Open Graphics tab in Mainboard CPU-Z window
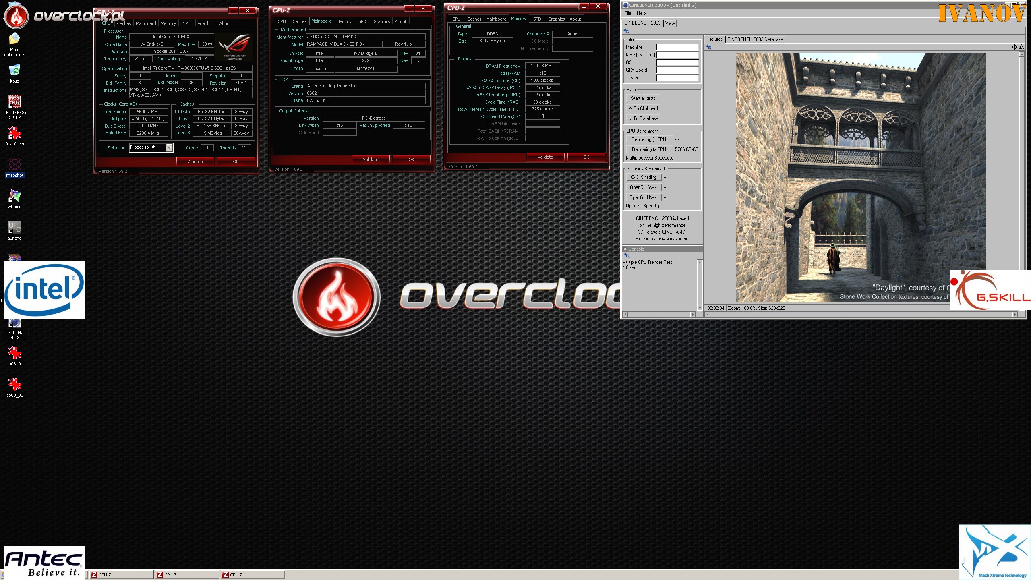 381,21
